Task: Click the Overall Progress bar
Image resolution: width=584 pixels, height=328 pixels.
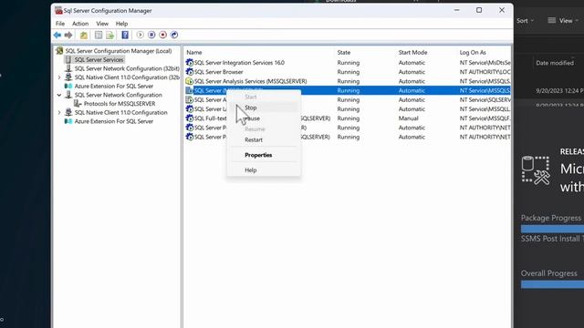Action: point(552,284)
